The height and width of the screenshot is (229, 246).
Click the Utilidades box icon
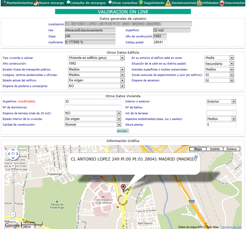coord(200,3)
